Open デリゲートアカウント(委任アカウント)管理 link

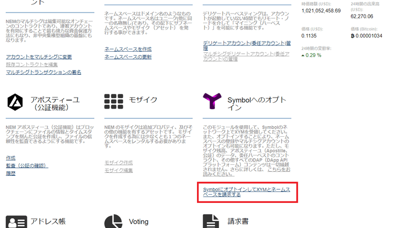(x=247, y=45)
